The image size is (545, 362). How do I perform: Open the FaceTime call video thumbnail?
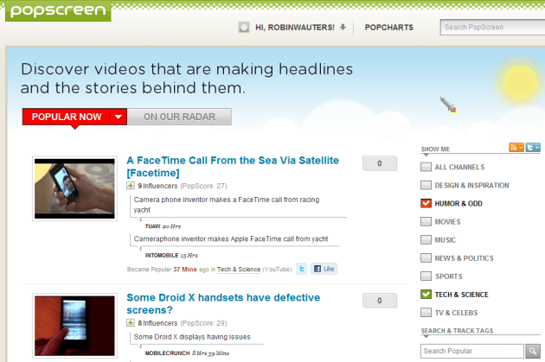(74, 188)
